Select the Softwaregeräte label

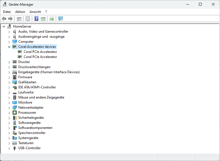pos(30,123)
